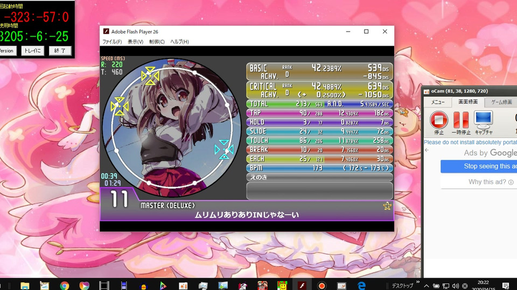The width and height of the screenshot is (517, 290).
Task: Open the 表示(V) menu
Action: point(136,42)
